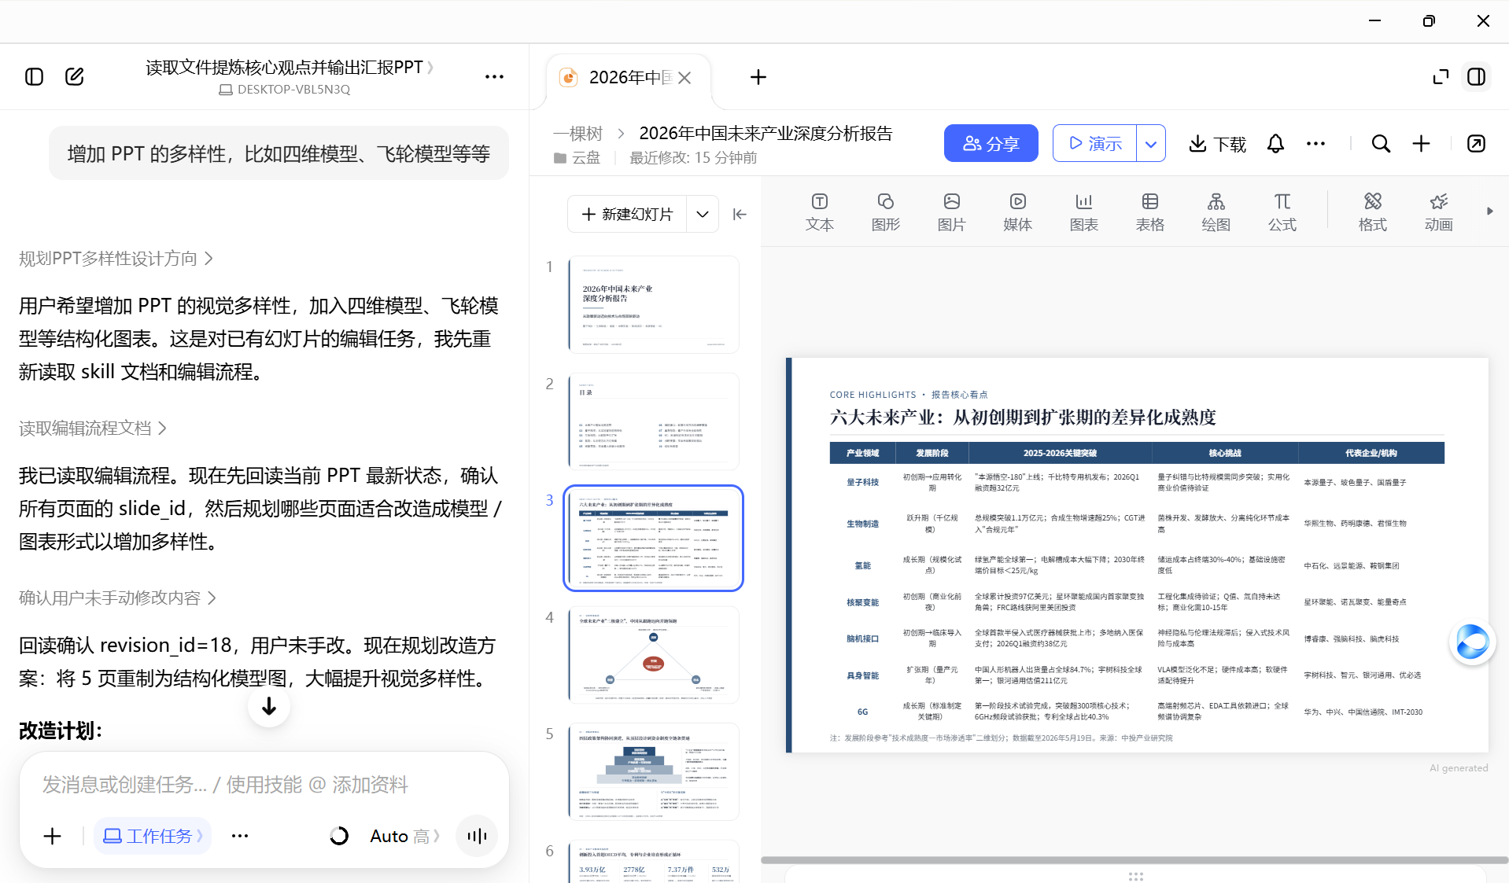Open the document in a new window
The image size is (1509, 883).
1476,143
